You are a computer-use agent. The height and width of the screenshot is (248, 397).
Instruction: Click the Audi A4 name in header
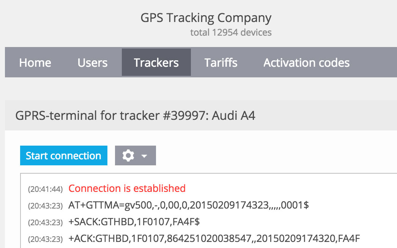click(233, 115)
